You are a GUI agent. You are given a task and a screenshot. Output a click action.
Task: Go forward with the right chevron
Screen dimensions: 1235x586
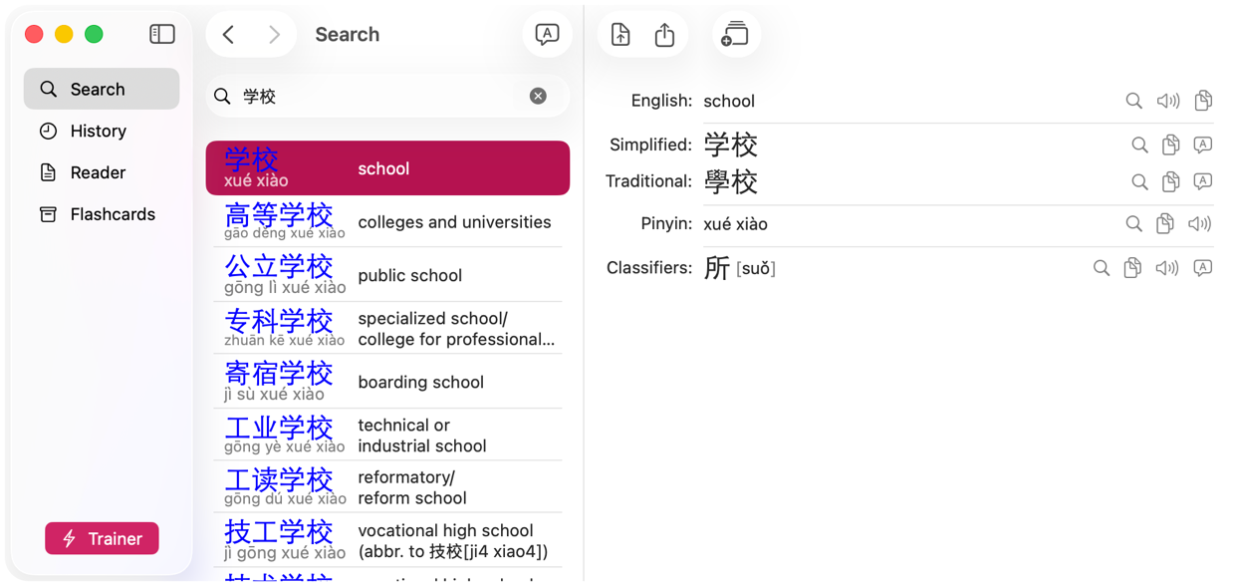coord(274,35)
